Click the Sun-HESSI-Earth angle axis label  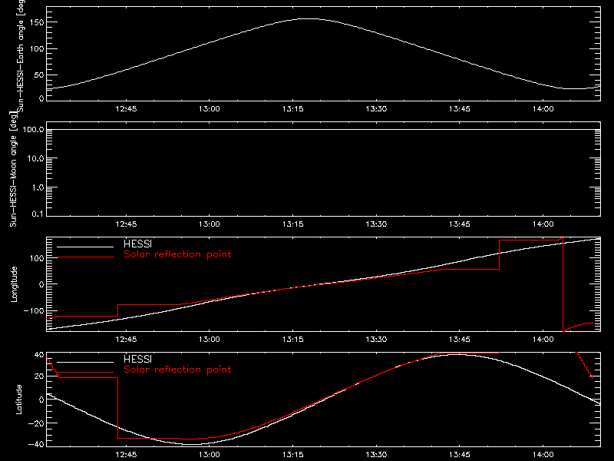(x=21, y=56)
